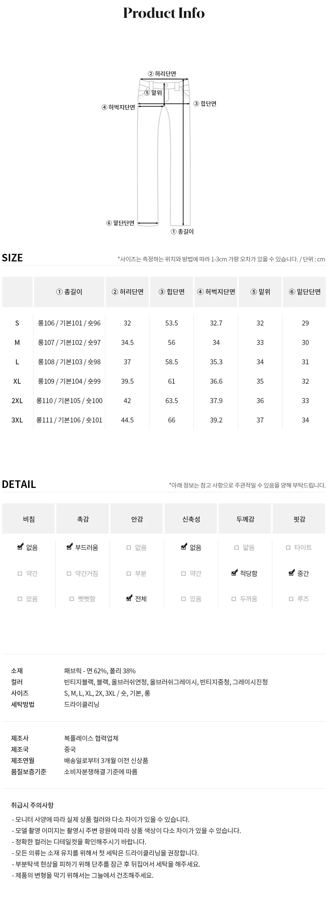Click the ④ 허벅지단면 label beside the diagram
328x915 pixels.
[118, 107]
